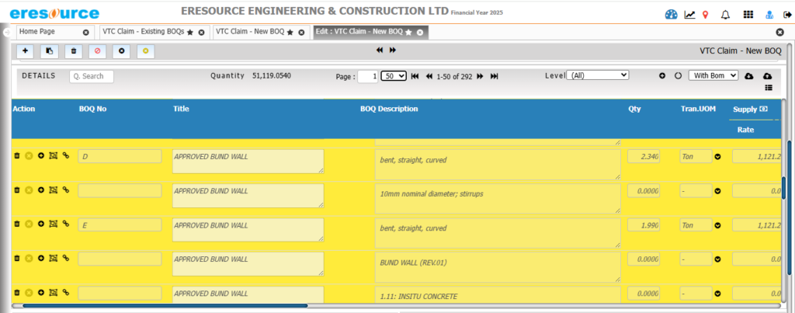
Task: Toggle the star on VTC Claim - New BOQ tab
Action: (x=290, y=32)
